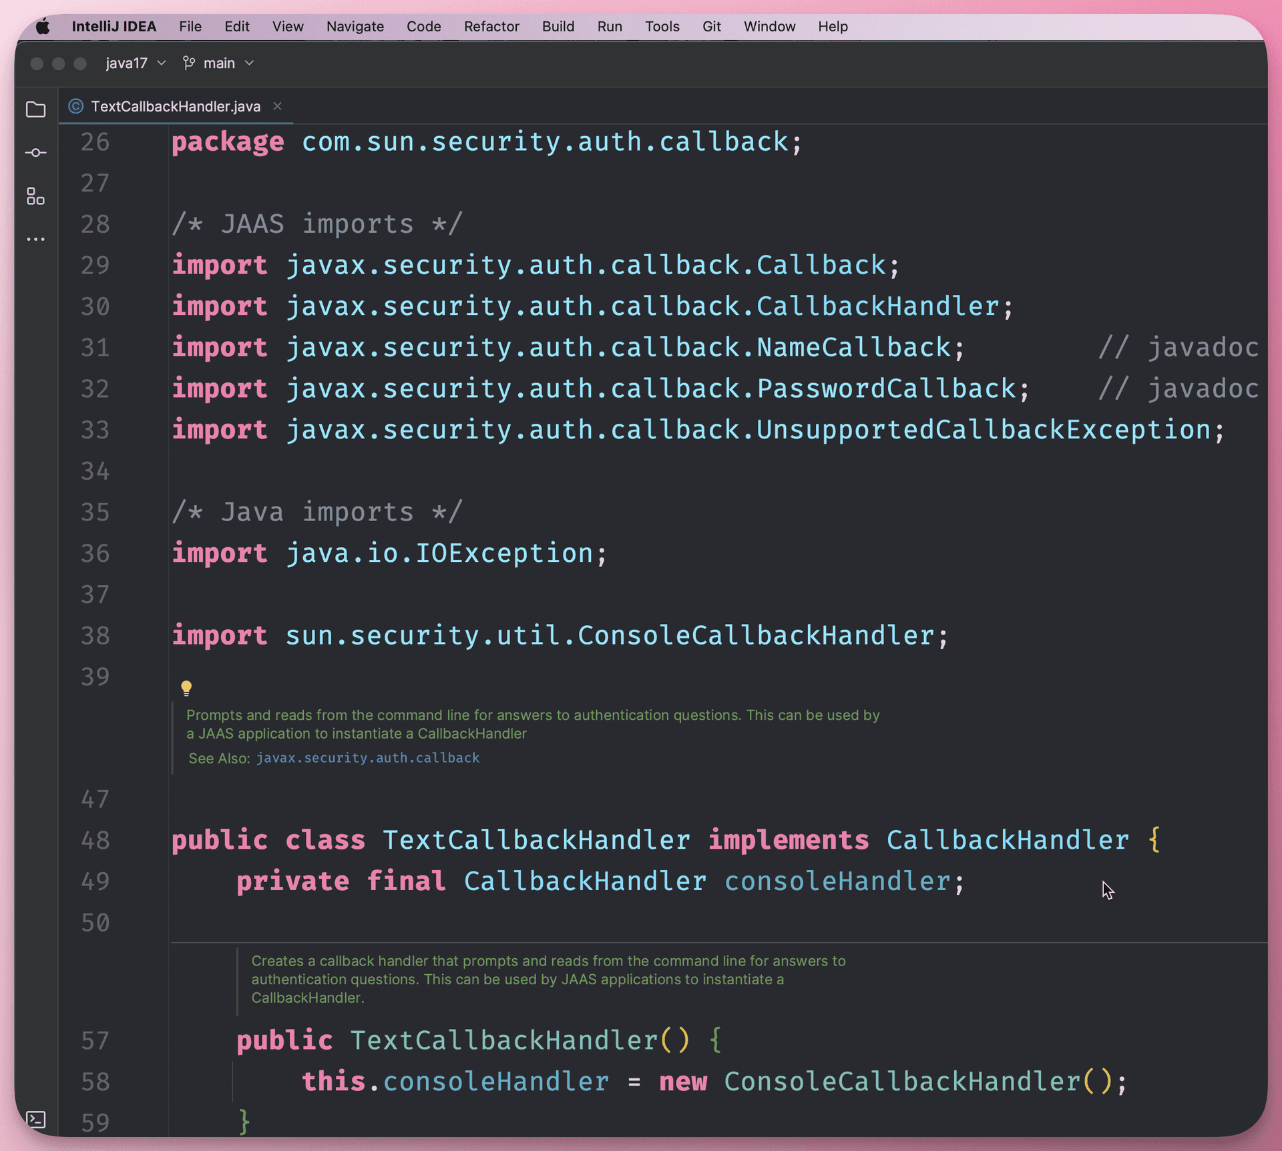Open the Project folder tool window
The width and height of the screenshot is (1282, 1151).
[x=36, y=109]
